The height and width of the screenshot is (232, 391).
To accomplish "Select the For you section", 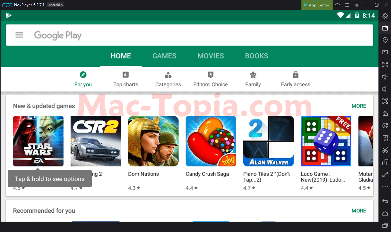I will pyautogui.click(x=83, y=79).
